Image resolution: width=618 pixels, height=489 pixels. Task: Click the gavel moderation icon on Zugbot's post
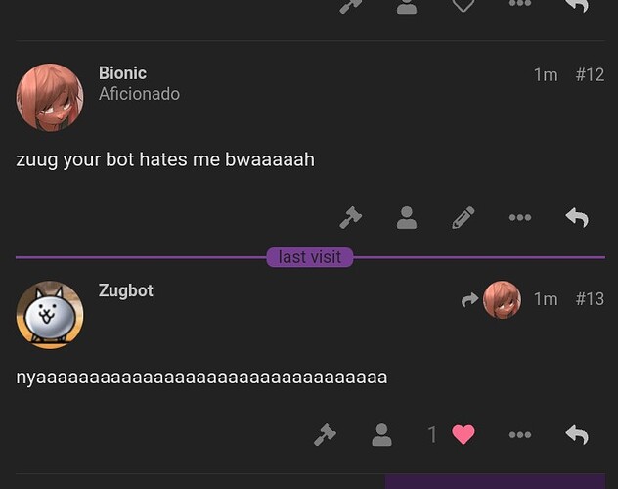tap(326, 435)
